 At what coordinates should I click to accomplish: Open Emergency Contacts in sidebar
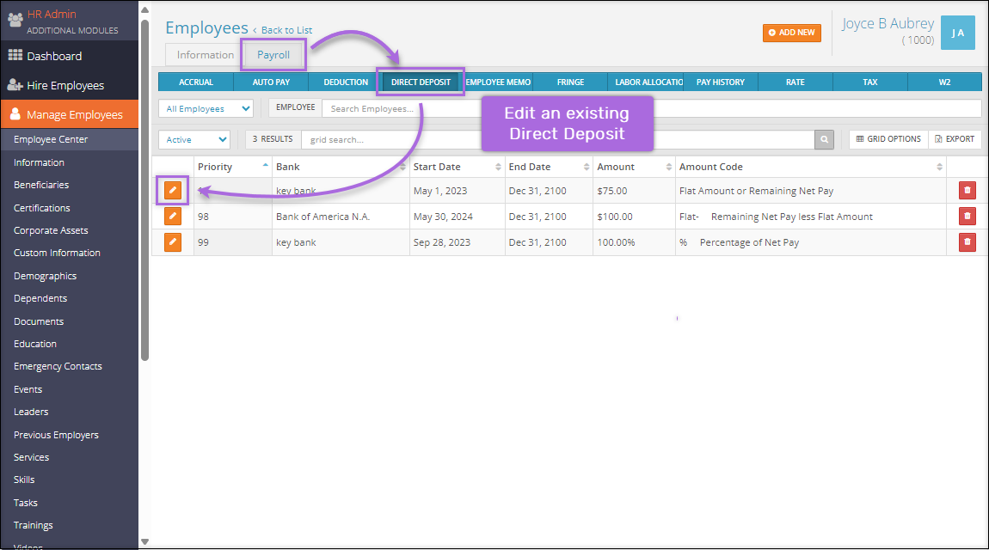58,366
